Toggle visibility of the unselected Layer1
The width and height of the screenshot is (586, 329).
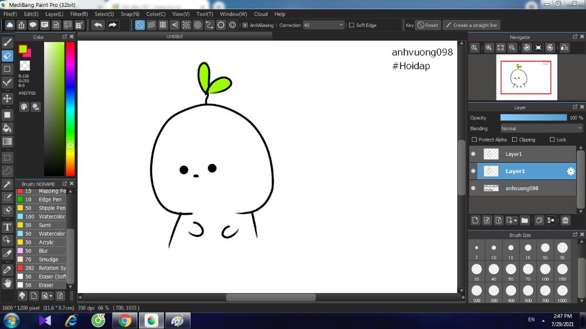point(473,154)
